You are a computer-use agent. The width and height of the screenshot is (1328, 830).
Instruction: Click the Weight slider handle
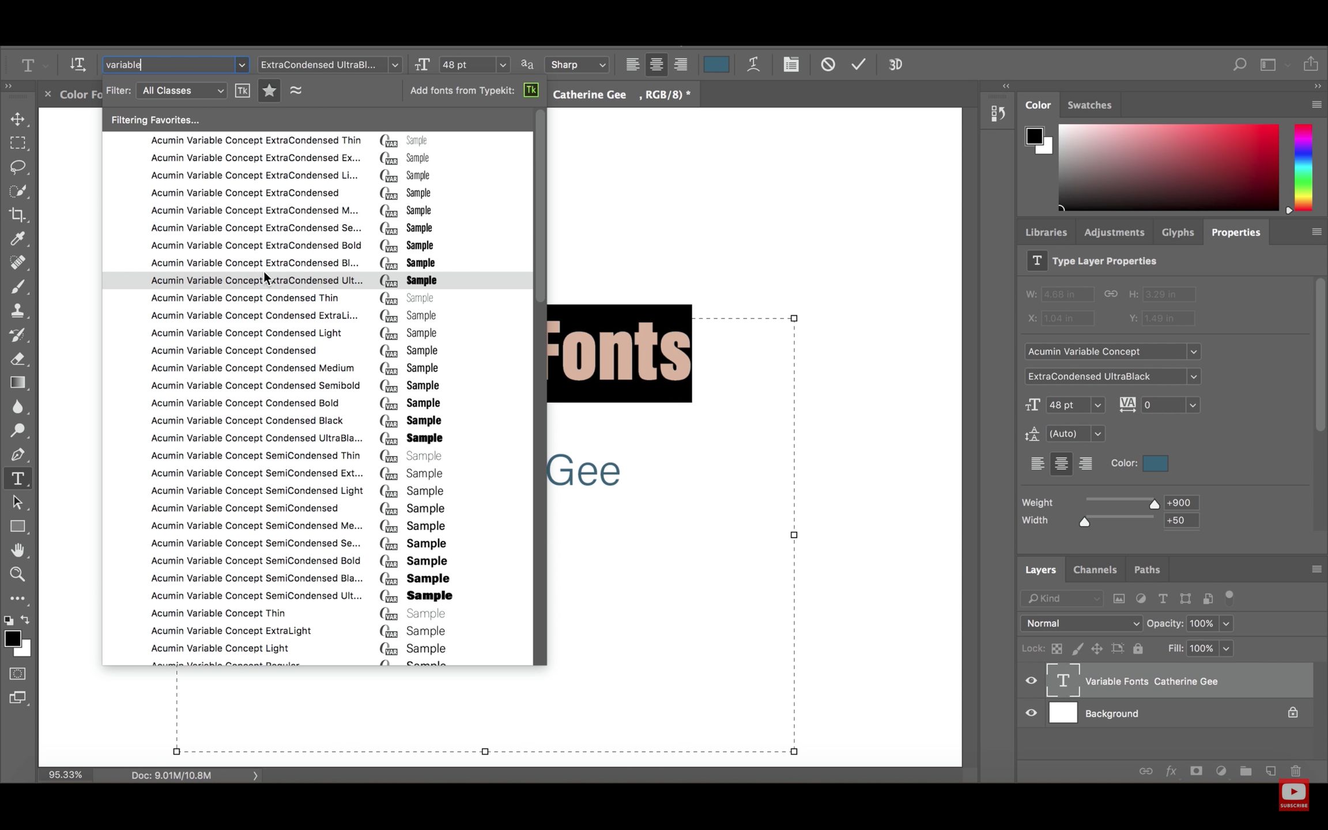click(1154, 504)
